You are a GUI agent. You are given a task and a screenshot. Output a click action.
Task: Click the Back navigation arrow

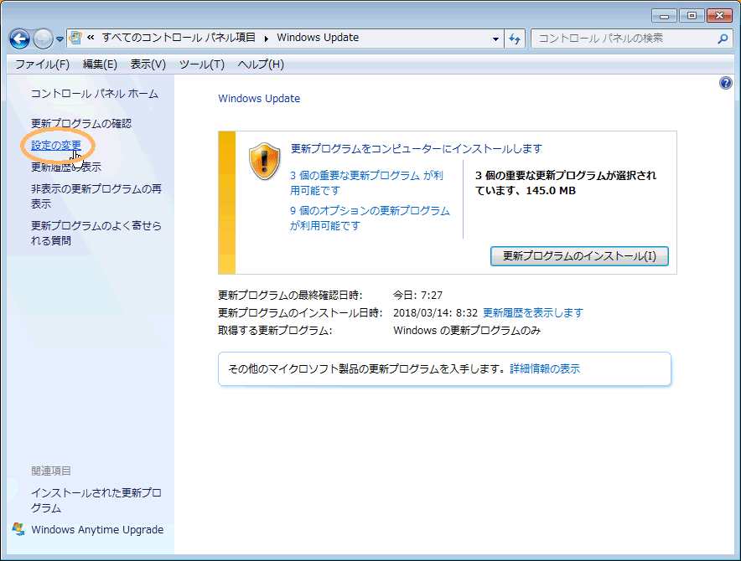(19, 39)
